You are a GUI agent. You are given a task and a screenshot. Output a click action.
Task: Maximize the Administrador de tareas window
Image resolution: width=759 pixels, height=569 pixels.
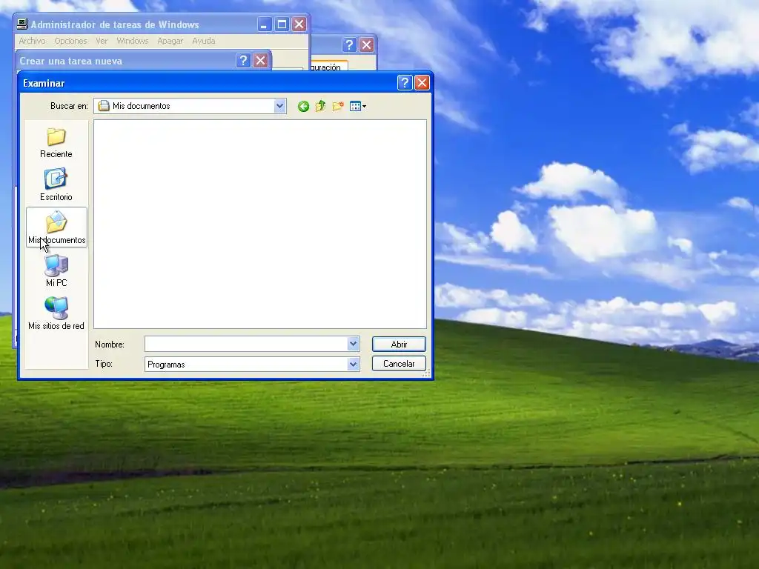point(282,24)
